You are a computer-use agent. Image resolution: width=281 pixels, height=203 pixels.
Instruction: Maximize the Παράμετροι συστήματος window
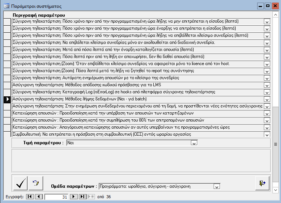point(267,6)
